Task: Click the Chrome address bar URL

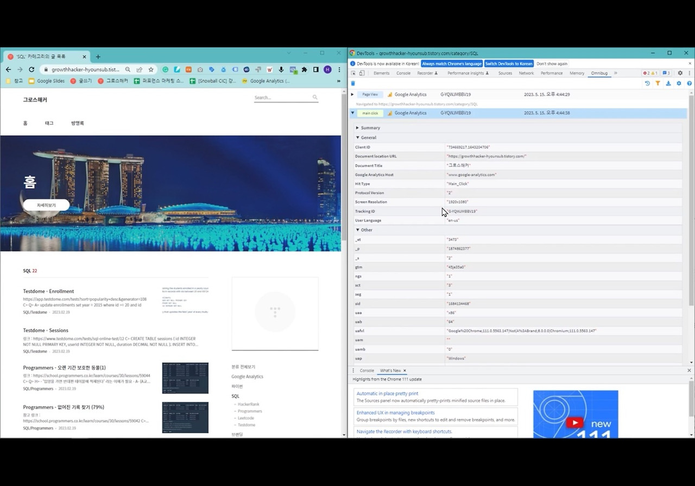Action: 85,70
